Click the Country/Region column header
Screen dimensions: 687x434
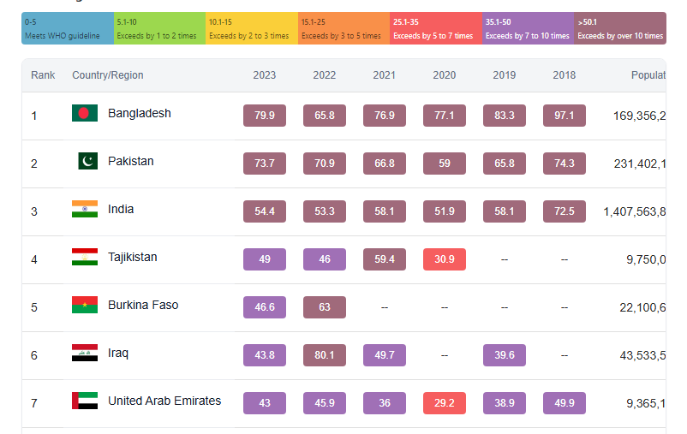(108, 75)
